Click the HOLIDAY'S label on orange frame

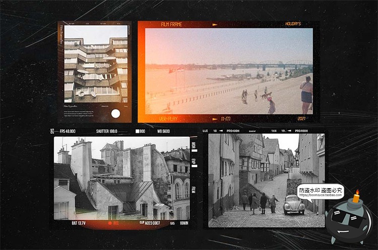point(293,24)
